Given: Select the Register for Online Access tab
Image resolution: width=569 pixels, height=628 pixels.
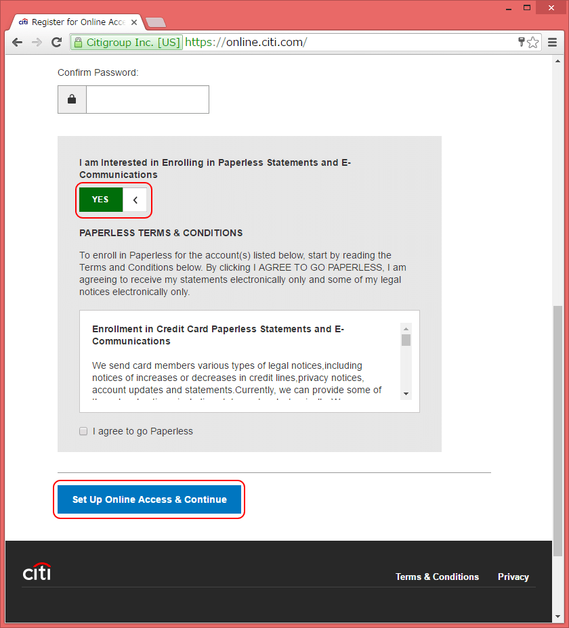Looking at the screenshot, I should point(75,22).
